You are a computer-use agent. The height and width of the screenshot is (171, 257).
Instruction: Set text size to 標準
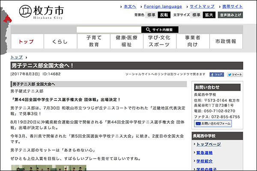pos(196,15)
